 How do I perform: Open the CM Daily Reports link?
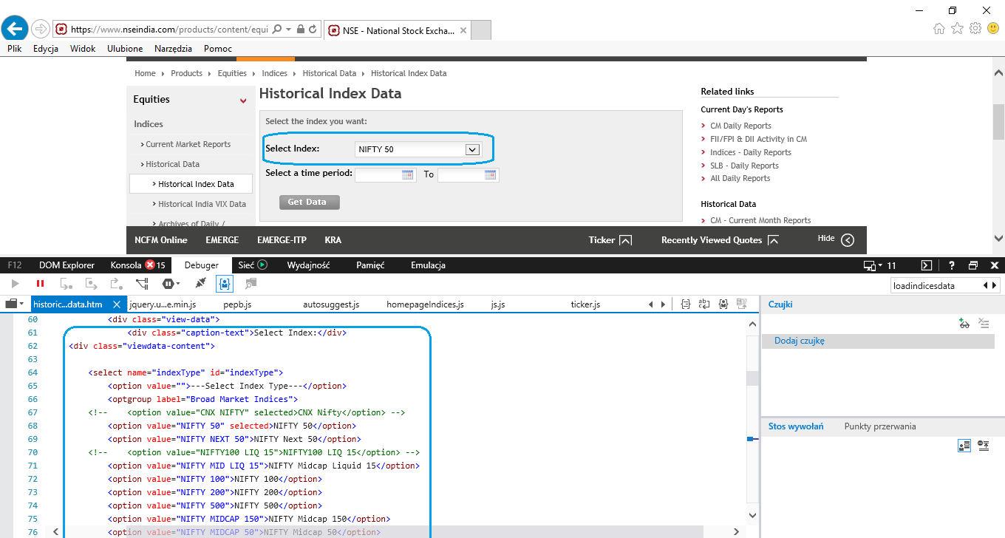740,126
